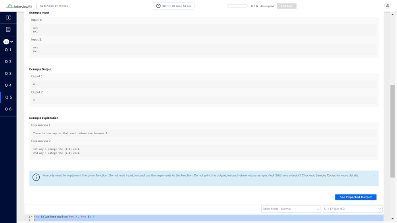Collapse code fold arrow on line 1
Viewport: 397px width, 223px height.
[32, 217]
